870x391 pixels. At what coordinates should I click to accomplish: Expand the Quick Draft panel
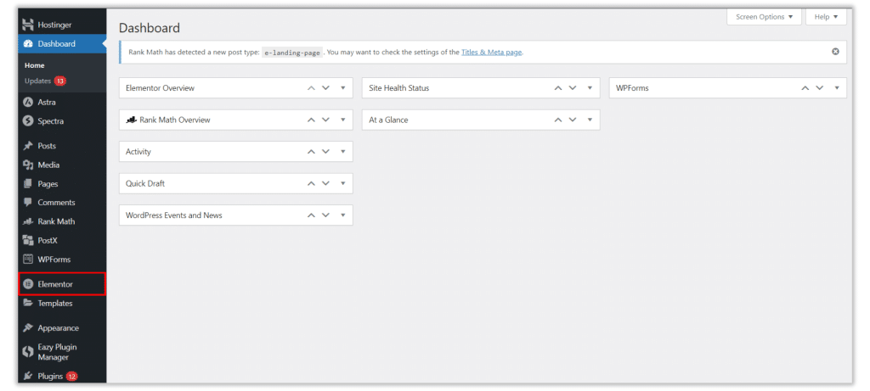343,183
